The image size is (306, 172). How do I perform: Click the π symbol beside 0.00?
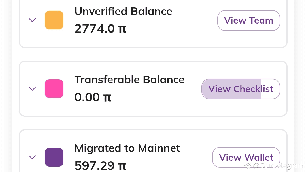pos(107,98)
